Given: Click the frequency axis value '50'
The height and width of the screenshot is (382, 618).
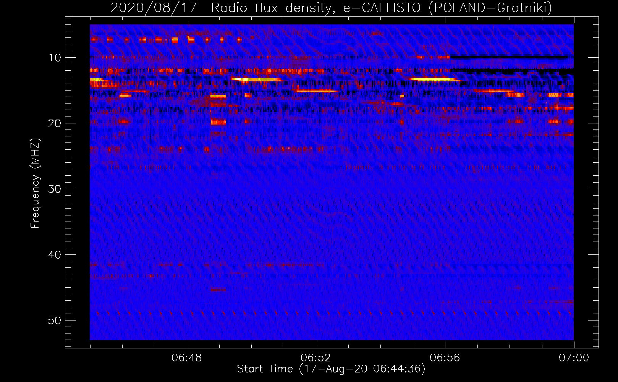Looking at the screenshot, I should coord(55,320).
